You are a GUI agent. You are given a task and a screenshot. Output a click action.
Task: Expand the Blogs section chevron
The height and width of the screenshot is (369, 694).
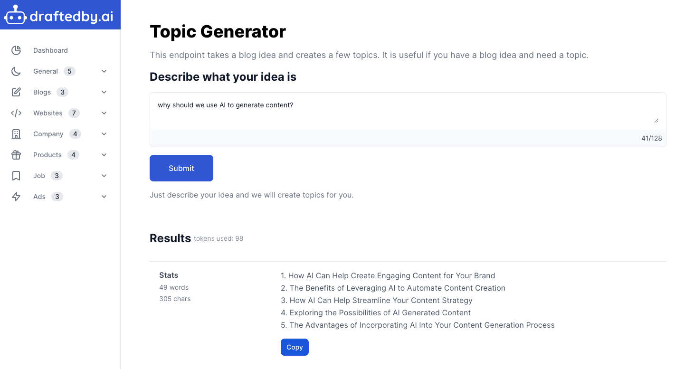104,92
